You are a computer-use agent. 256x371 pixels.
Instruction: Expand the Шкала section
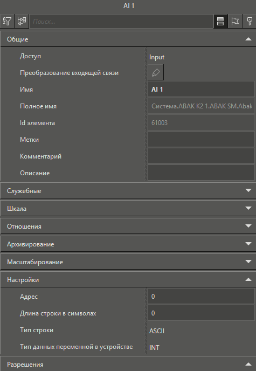pyautogui.click(x=128, y=209)
